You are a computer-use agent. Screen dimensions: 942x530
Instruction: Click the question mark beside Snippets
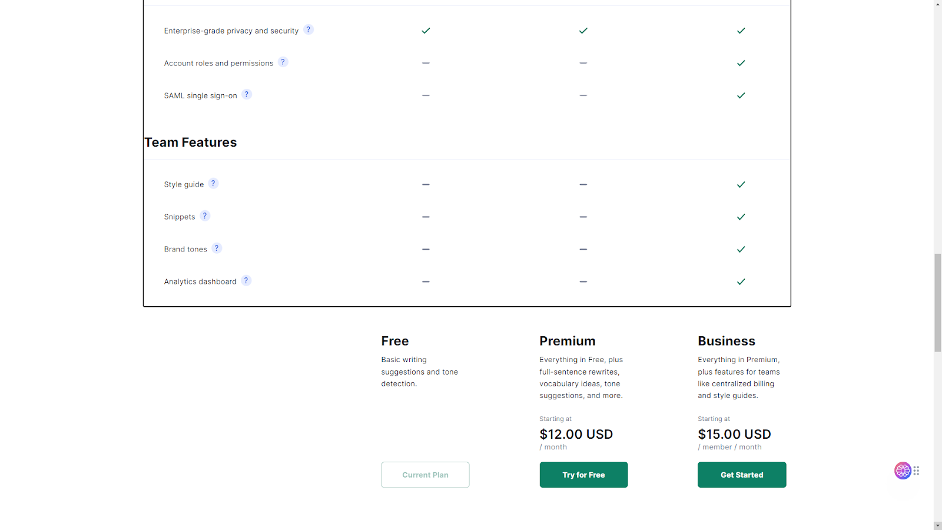pyautogui.click(x=205, y=216)
